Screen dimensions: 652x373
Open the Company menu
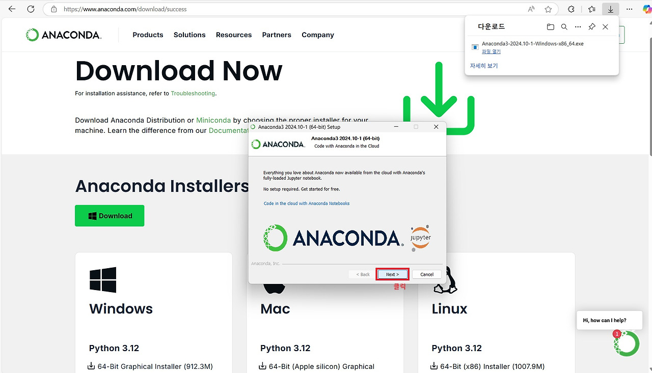click(x=318, y=35)
